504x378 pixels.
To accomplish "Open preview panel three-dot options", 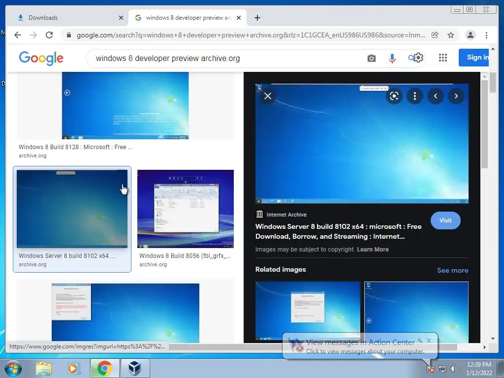I will pyautogui.click(x=414, y=96).
